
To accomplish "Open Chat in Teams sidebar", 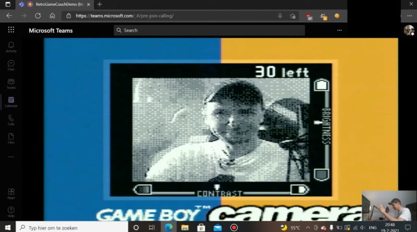I will (x=11, y=66).
